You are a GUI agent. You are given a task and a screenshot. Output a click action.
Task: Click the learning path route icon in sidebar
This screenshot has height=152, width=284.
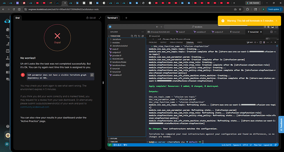point(7,37)
